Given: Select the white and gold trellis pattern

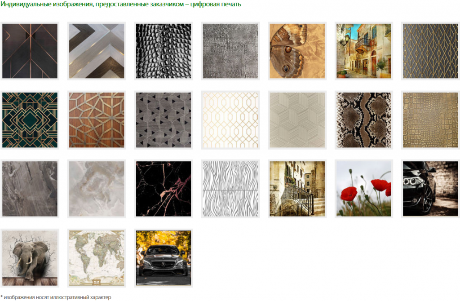Looking at the screenshot, I should click(230, 120).
